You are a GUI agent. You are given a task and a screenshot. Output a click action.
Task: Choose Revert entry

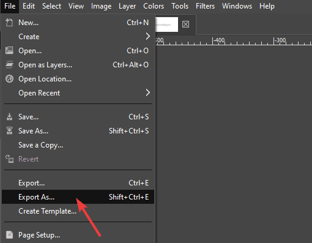coord(78,159)
